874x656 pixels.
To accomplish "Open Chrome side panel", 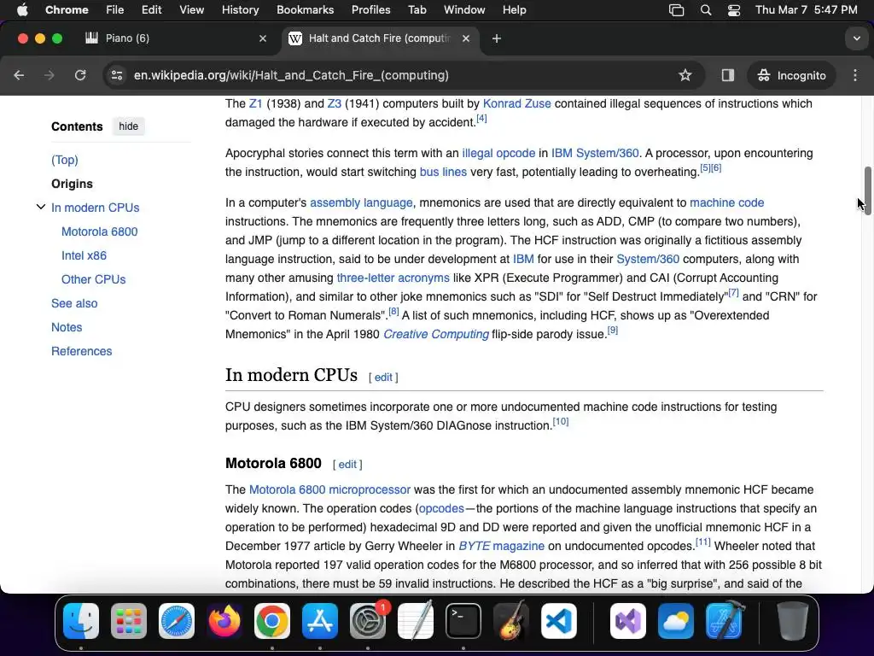I will (727, 75).
